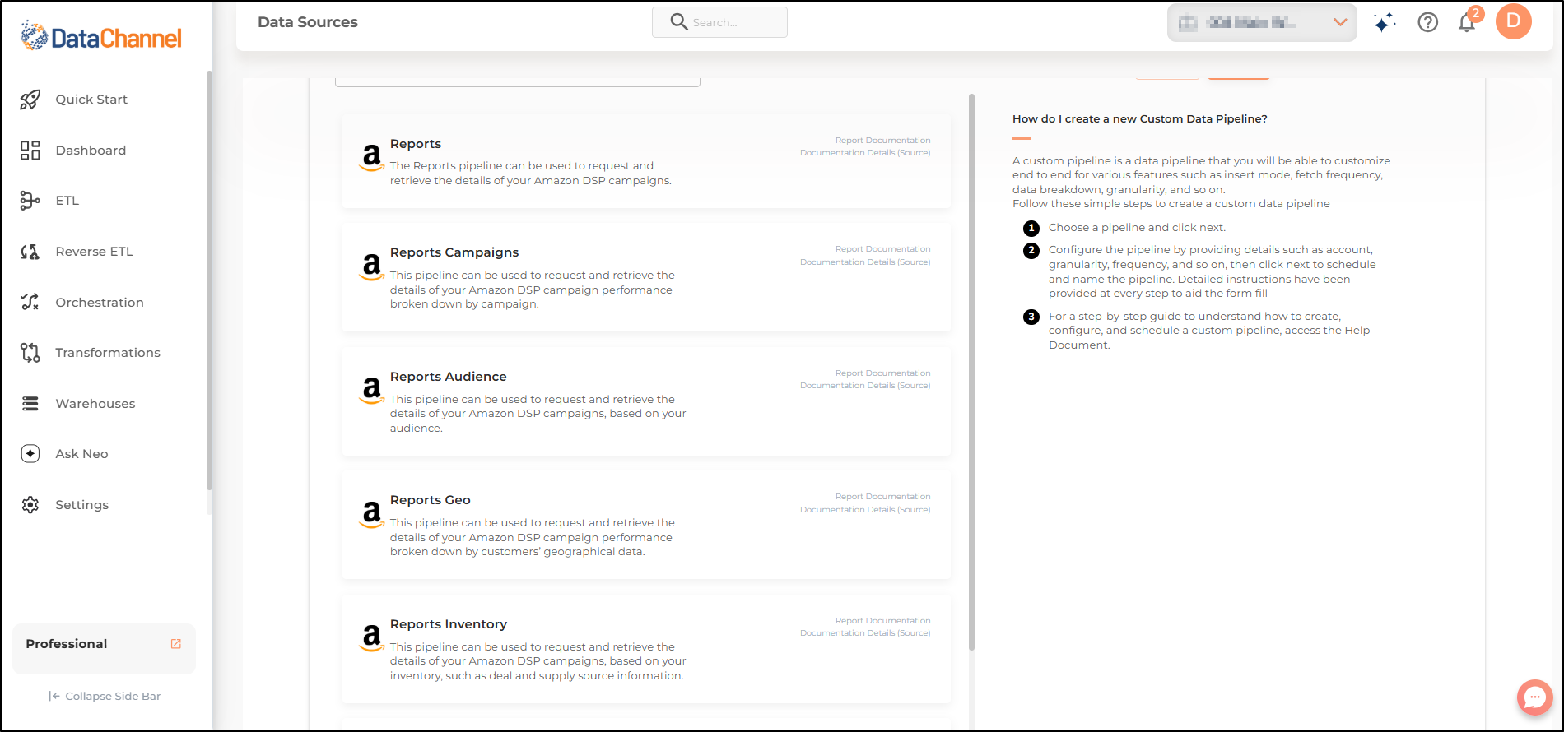Click 'How do I create a new Custom Data Pipeline?'

click(x=1140, y=119)
